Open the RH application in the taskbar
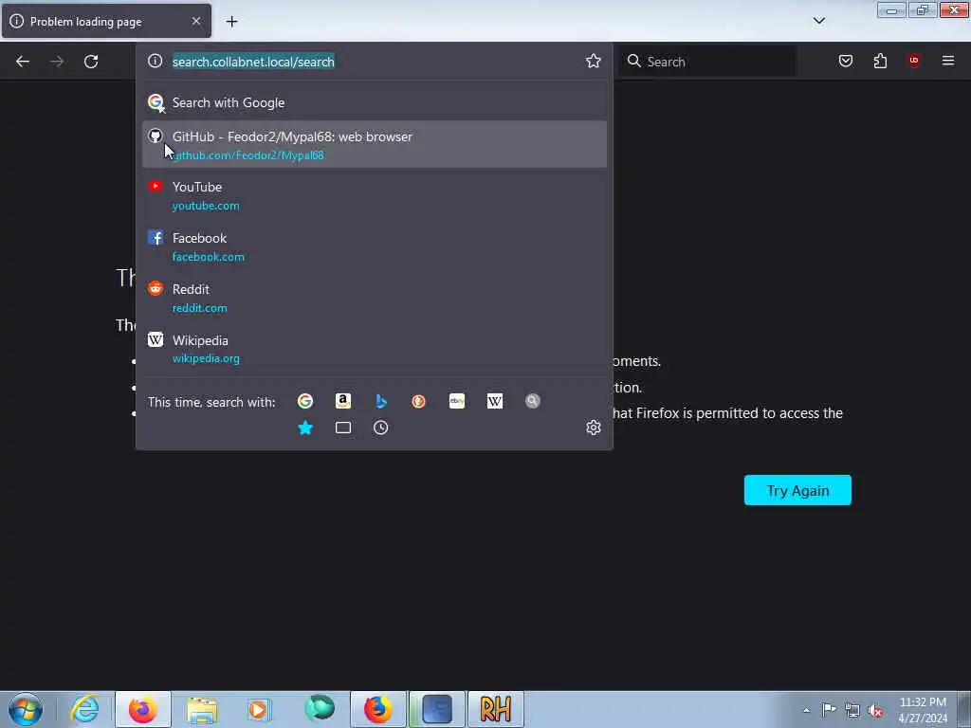The height and width of the screenshot is (728, 971). point(495,709)
